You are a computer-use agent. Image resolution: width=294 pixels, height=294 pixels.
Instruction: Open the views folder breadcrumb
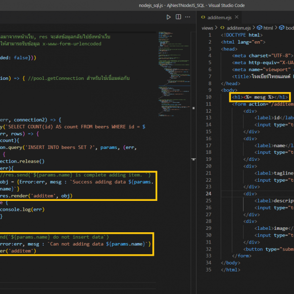click(x=207, y=28)
